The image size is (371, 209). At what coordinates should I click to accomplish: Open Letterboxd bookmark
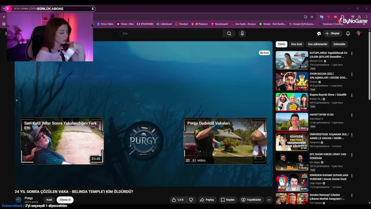click(x=164, y=24)
